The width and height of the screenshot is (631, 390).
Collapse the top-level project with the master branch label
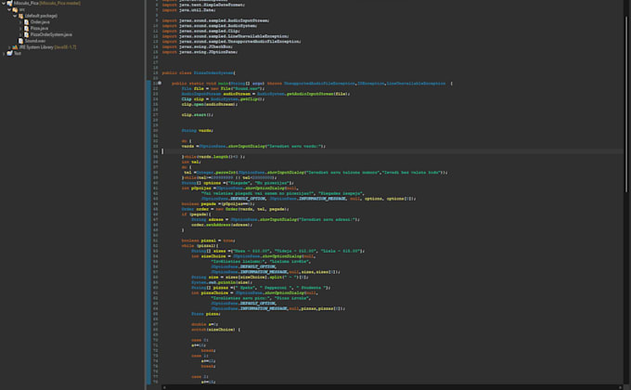[3, 3]
